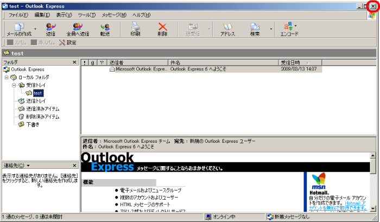
Task: Click the エンコード (Encoding) icon
Action: coord(289,26)
